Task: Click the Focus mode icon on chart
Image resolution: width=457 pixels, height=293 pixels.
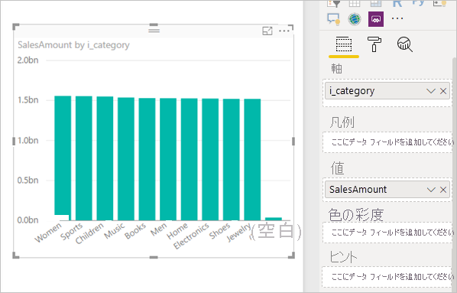Action: pyautogui.click(x=267, y=31)
